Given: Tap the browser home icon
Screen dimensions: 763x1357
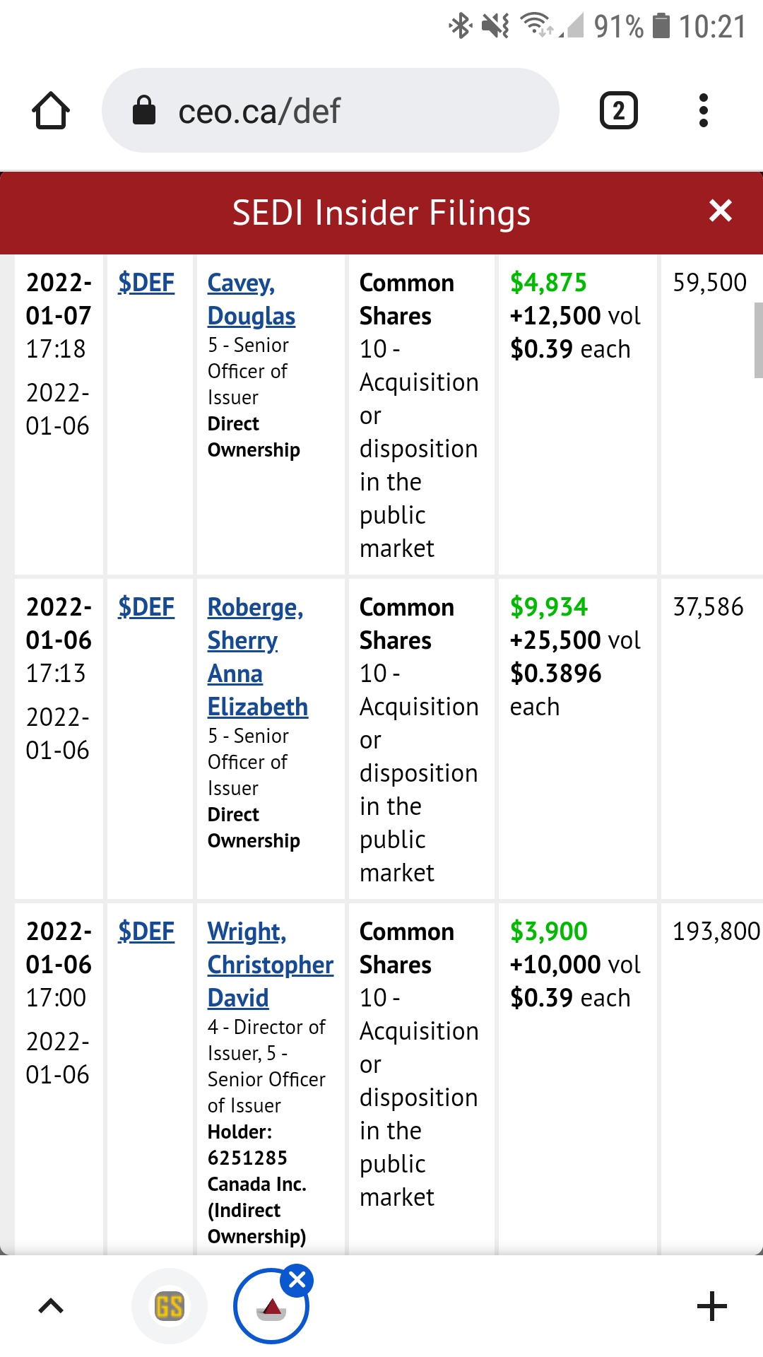Looking at the screenshot, I should [x=51, y=111].
